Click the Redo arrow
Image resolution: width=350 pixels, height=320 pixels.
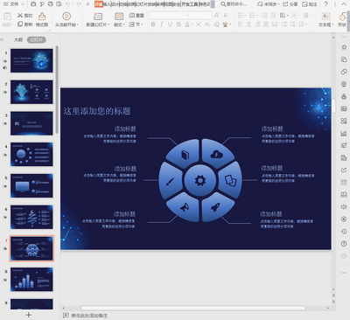79,4
